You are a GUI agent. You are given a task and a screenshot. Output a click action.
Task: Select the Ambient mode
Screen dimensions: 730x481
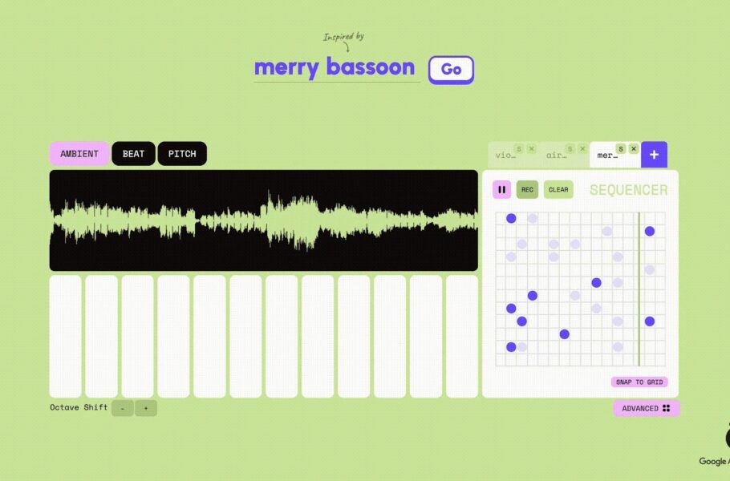click(x=79, y=154)
